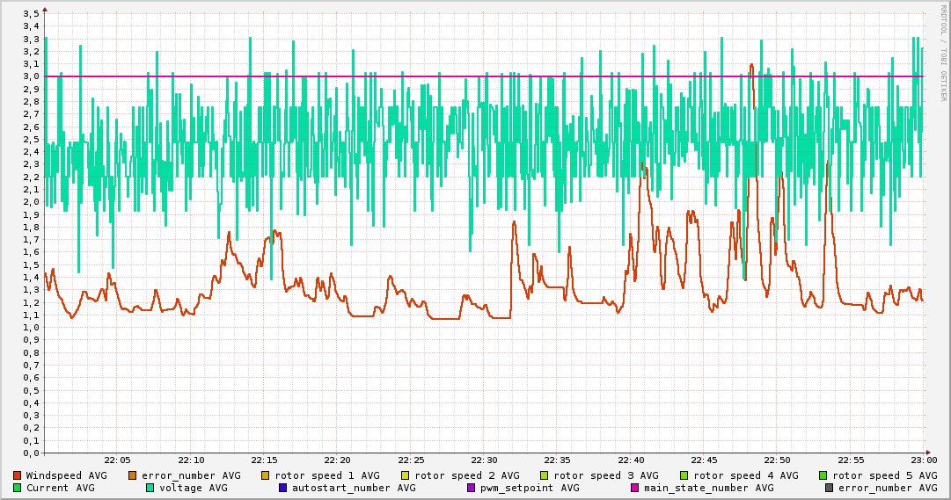Click 'error_number AVG' label beside the gray swatch

[888, 488]
